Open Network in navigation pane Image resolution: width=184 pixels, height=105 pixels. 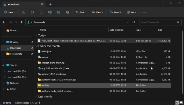(14, 83)
